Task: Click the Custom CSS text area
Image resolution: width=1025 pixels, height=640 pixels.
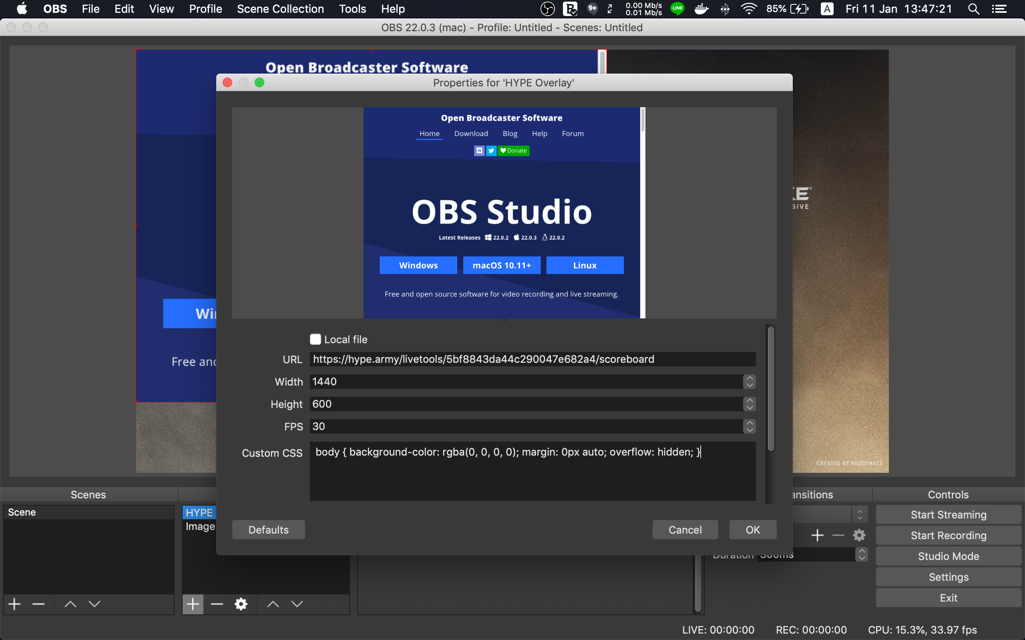Action: pyautogui.click(x=533, y=471)
